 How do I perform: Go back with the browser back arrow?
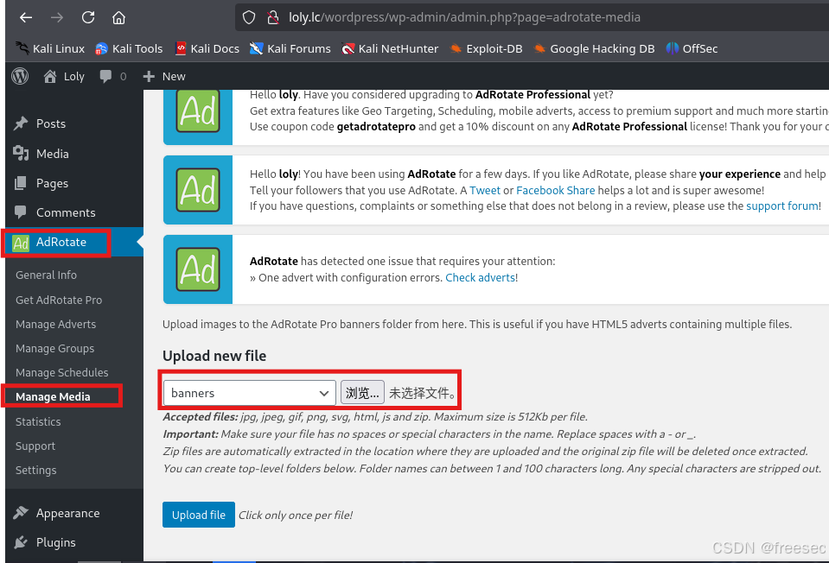click(x=26, y=17)
